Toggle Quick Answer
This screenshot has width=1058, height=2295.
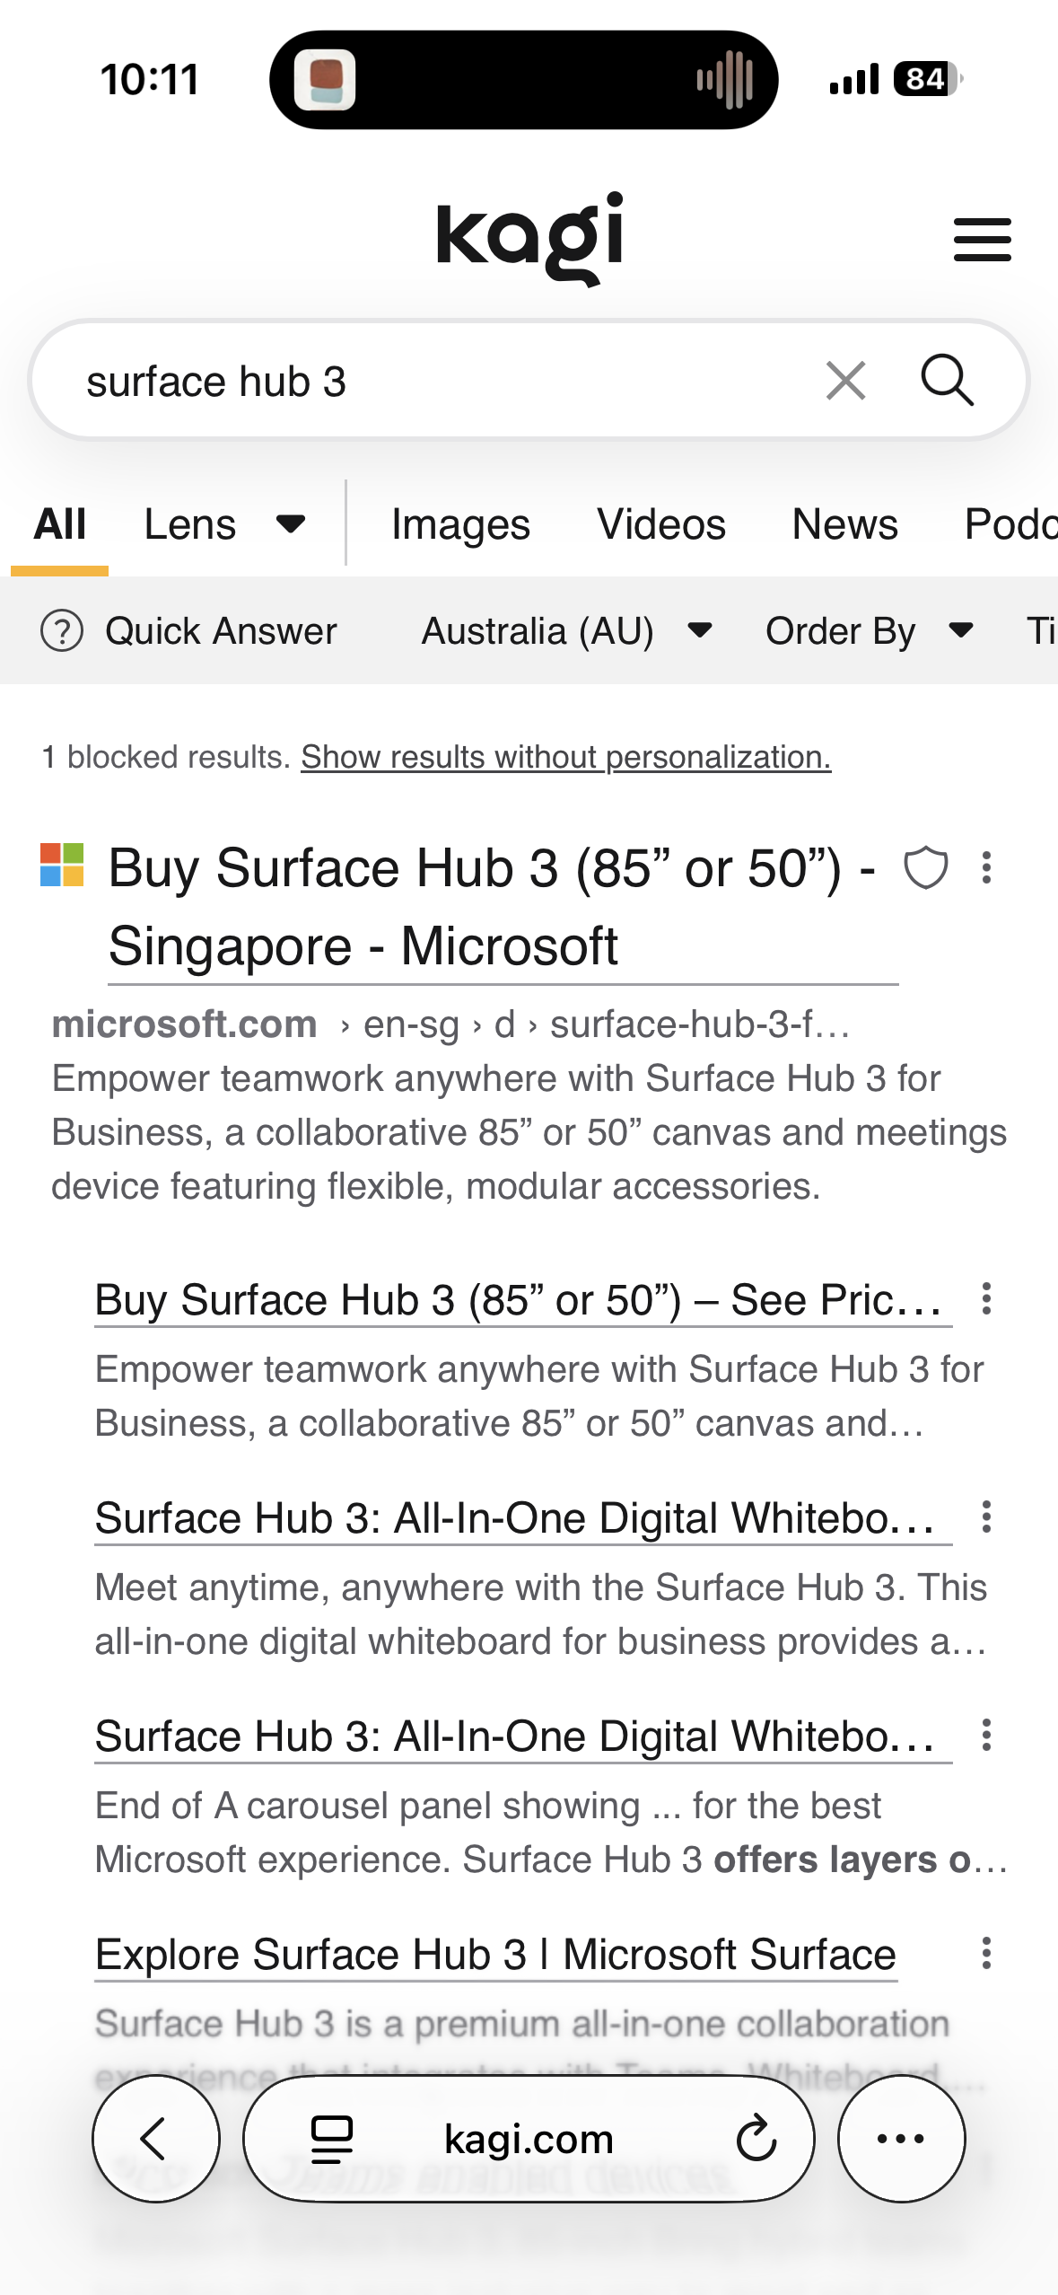click(x=189, y=630)
